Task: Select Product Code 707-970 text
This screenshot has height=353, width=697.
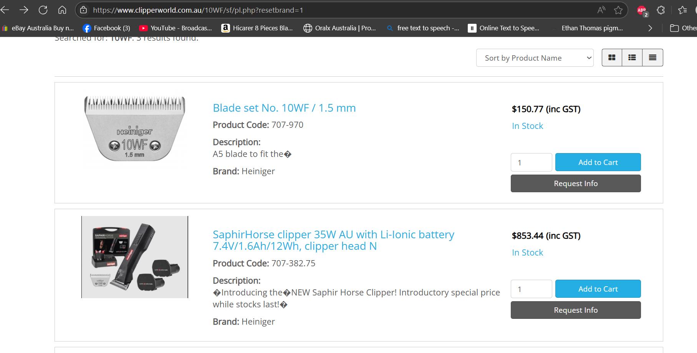Action: pyautogui.click(x=258, y=125)
